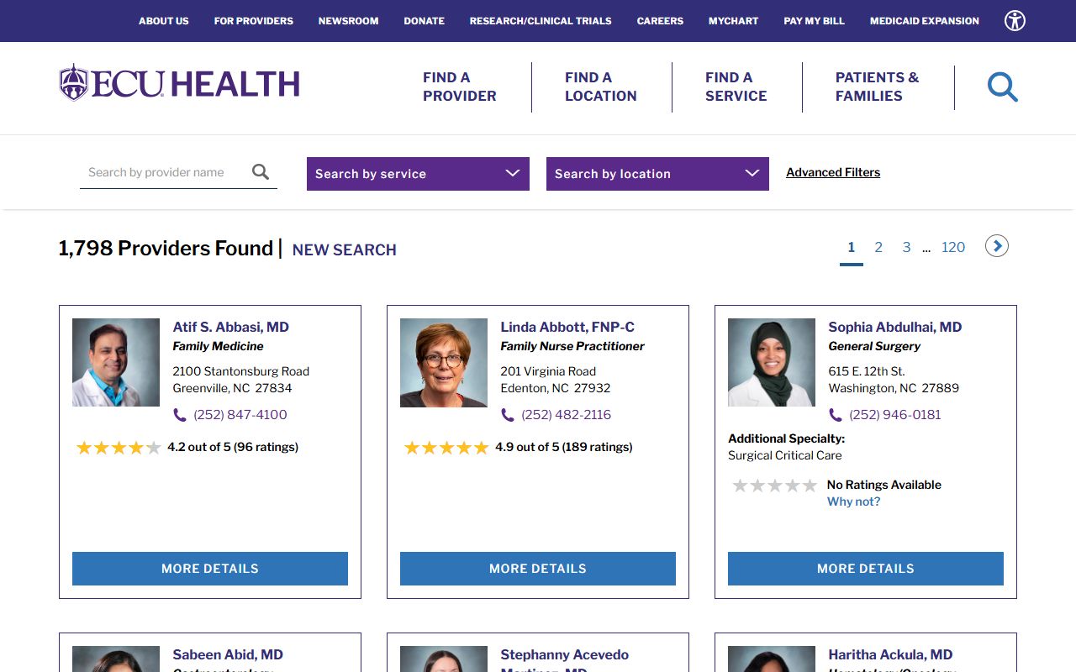The width and height of the screenshot is (1076, 672).
Task: Open Research/Clinical Trials link
Action: point(541,21)
